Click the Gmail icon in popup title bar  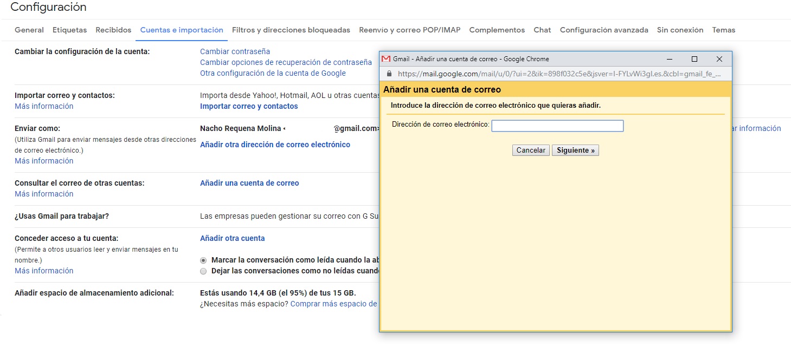point(386,59)
